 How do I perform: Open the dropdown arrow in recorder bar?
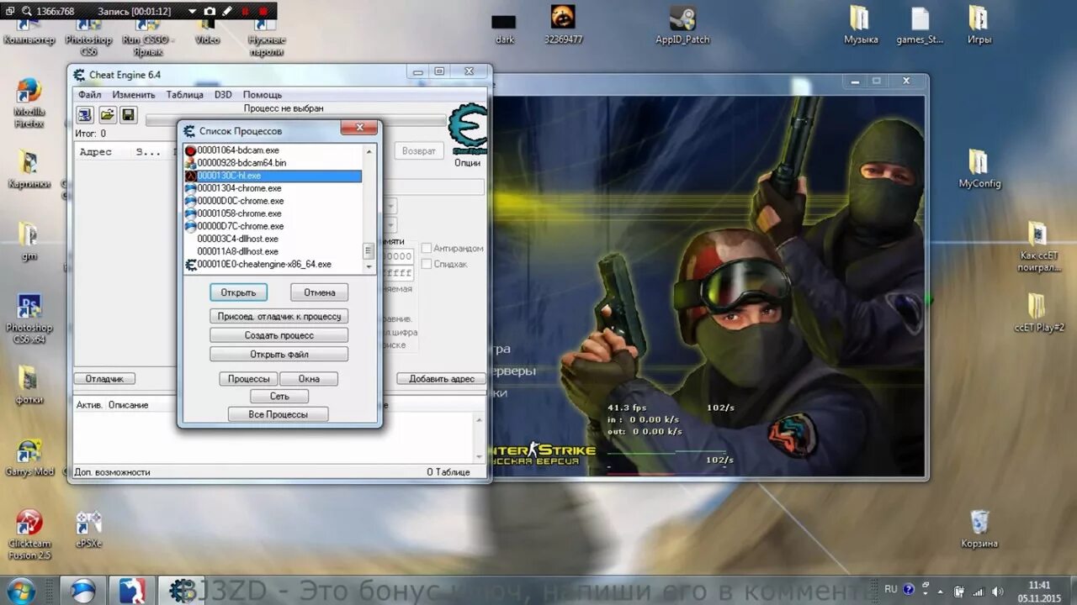coord(192,12)
